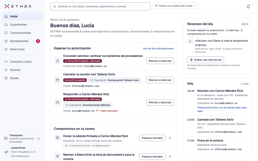Screen dimensions: 258x161
Task: Open Reunión con Carlos Méndez Ruiz appointment
Action: (220, 91)
